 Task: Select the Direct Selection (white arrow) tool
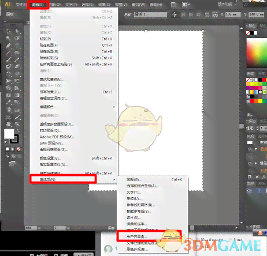coord(17,31)
